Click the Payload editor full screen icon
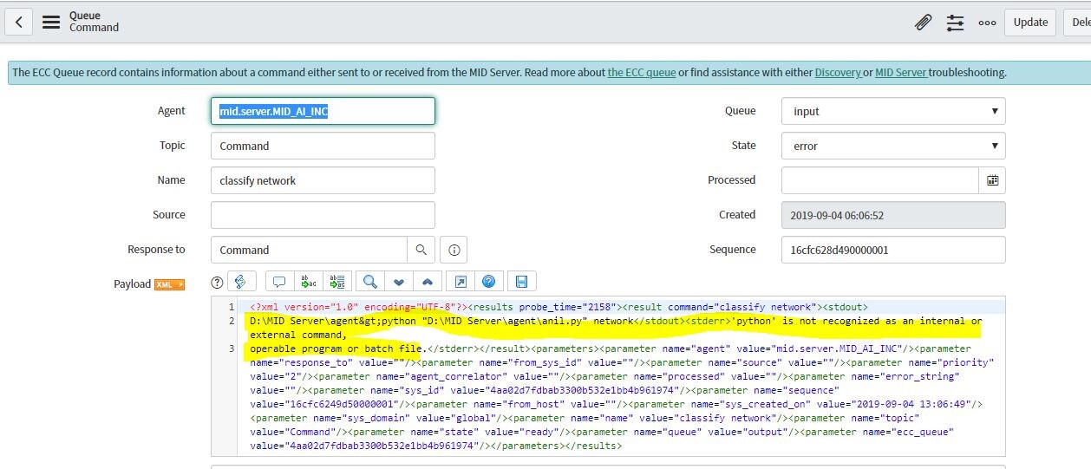This screenshot has height=469, width=1091. coord(461,282)
